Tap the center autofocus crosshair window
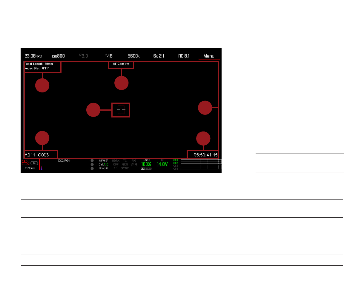344x294 pixels. coord(121,110)
